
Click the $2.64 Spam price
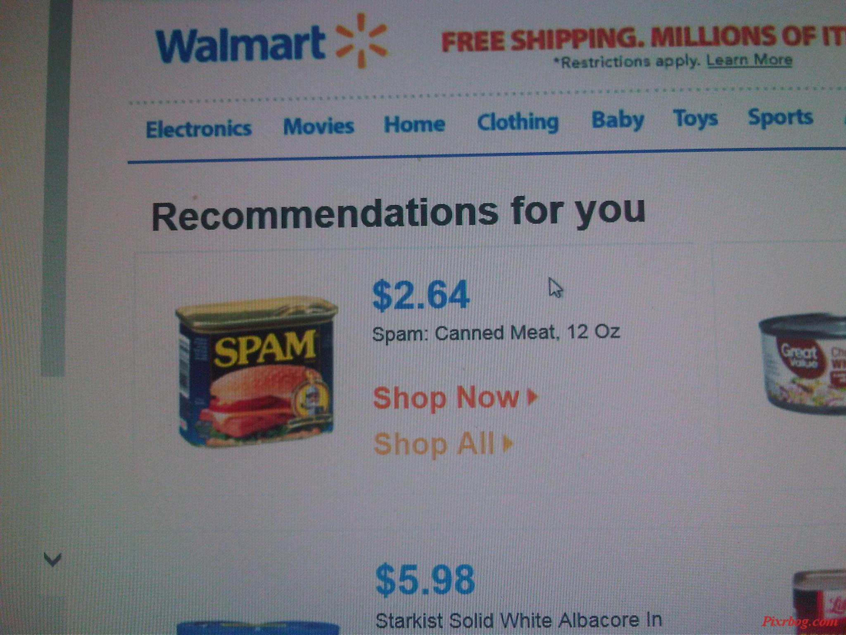pos(421,295)
